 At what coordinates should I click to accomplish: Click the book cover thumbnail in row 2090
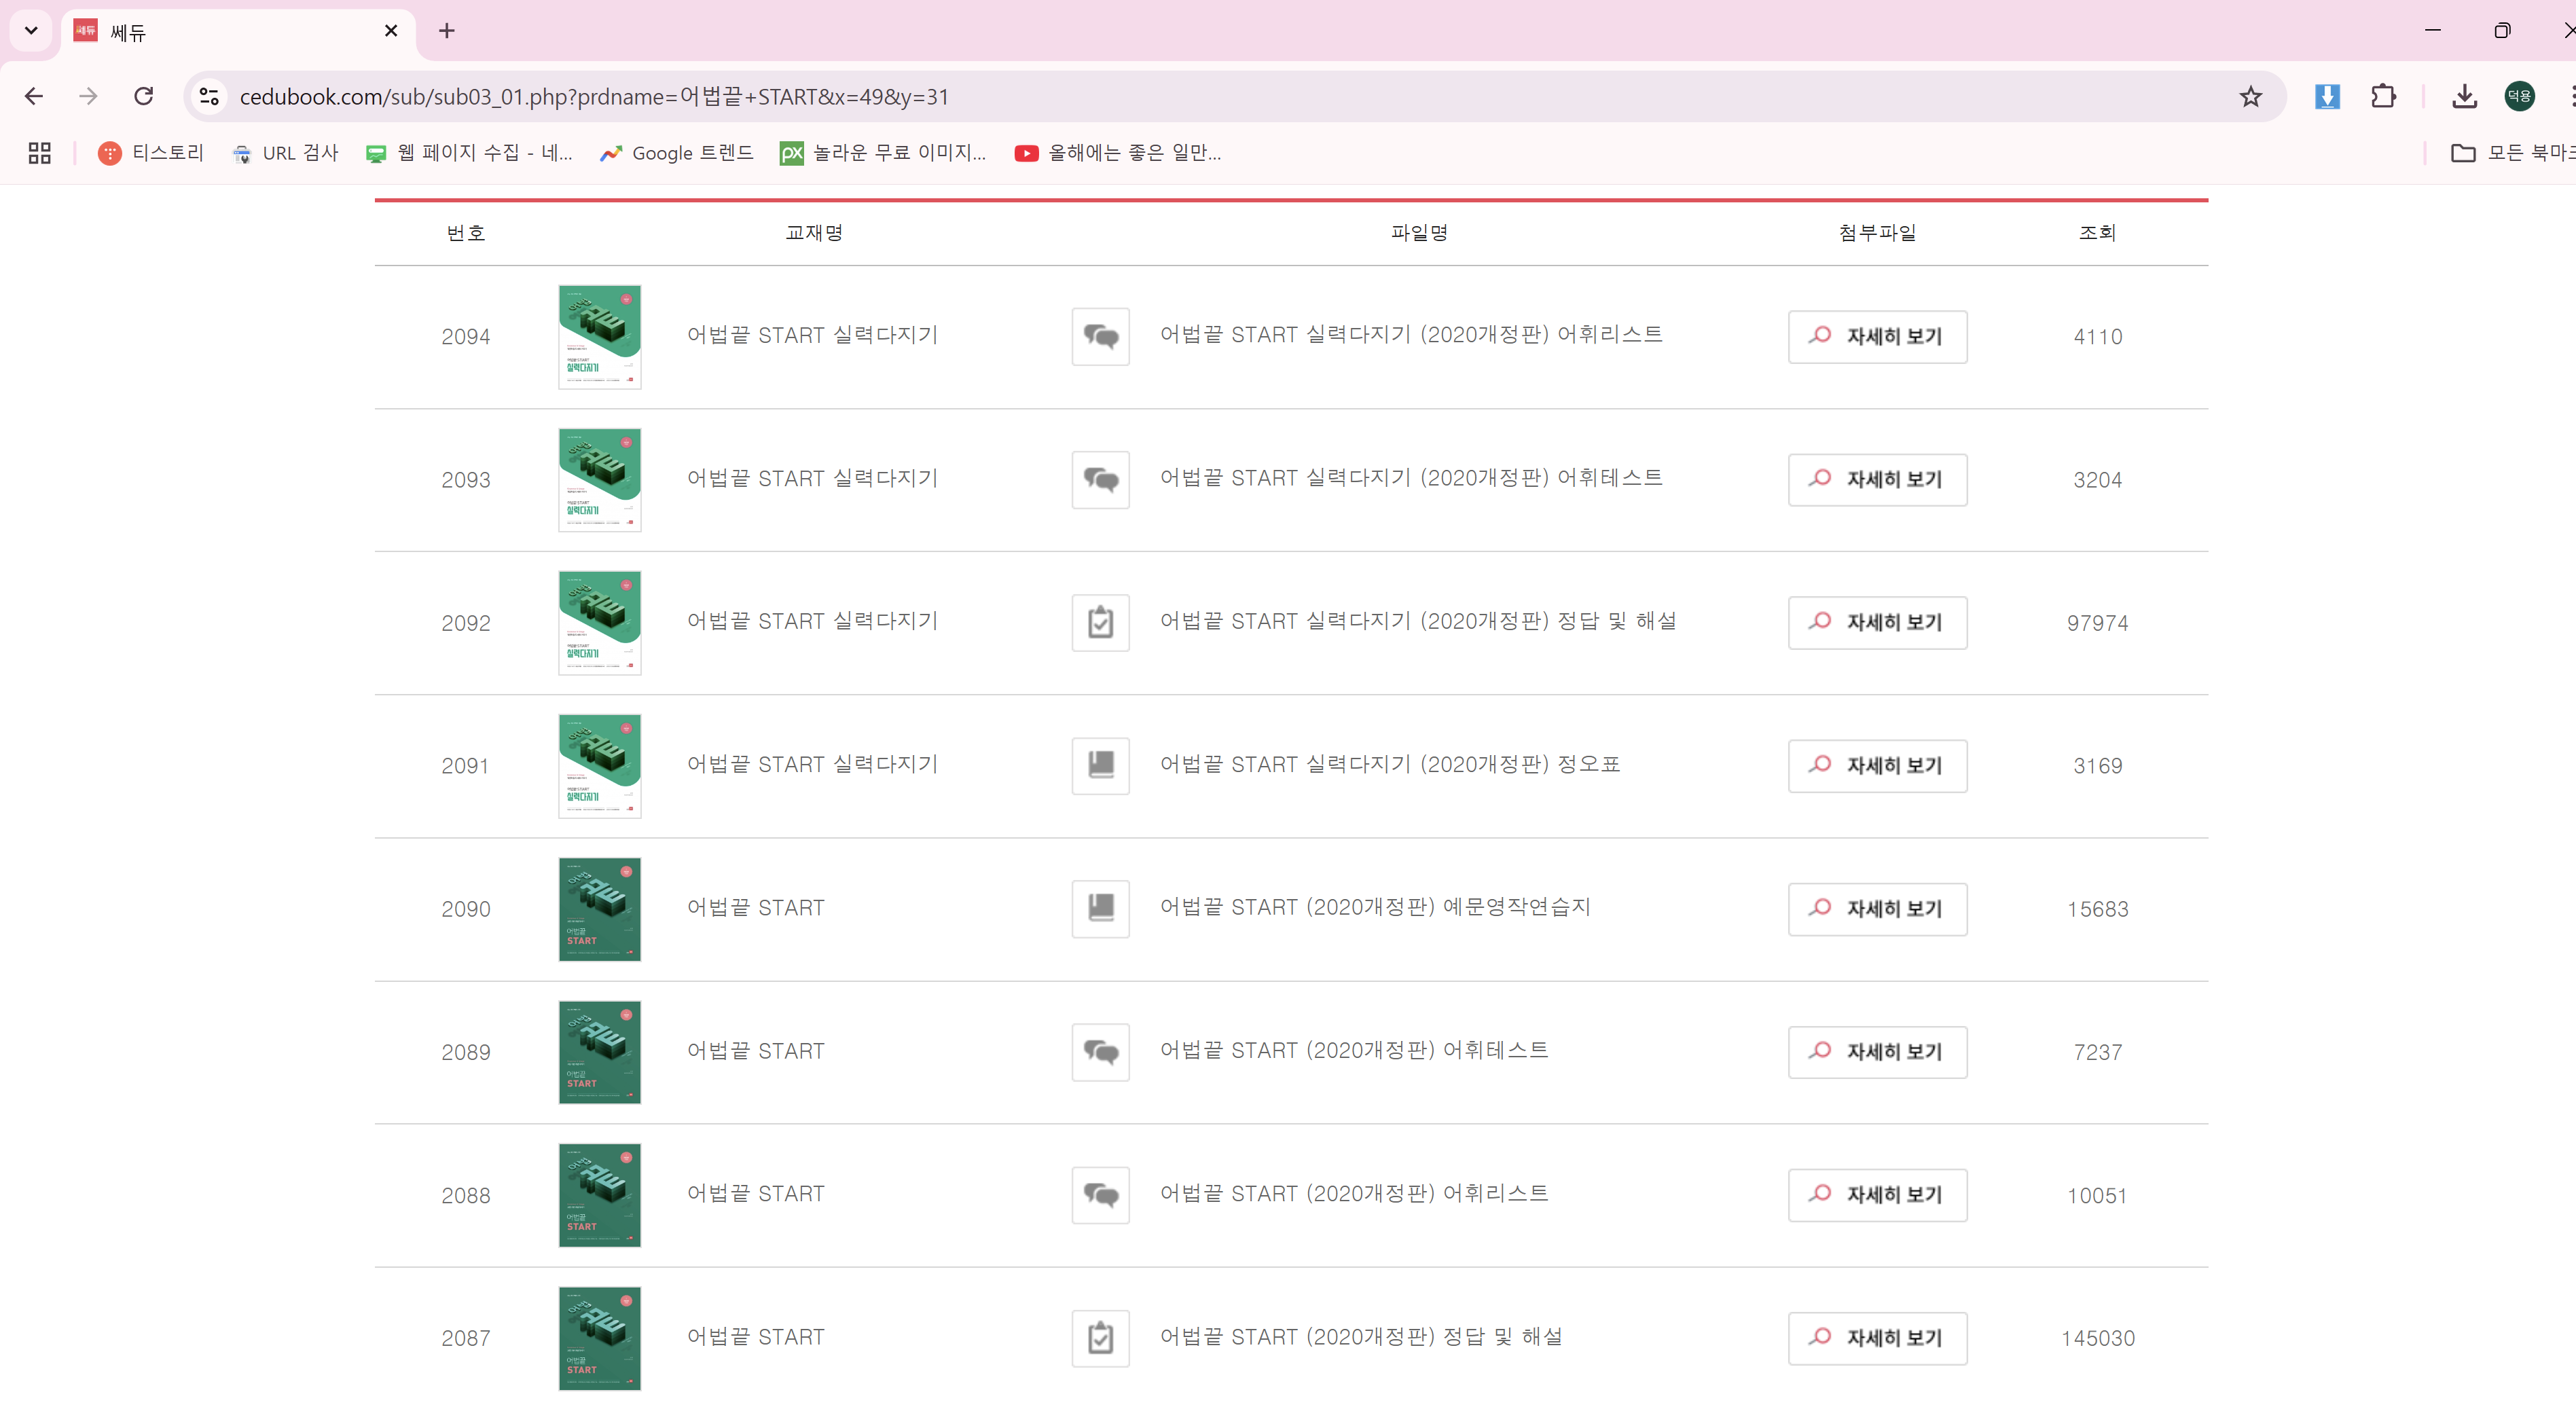[x=599, y=908]
